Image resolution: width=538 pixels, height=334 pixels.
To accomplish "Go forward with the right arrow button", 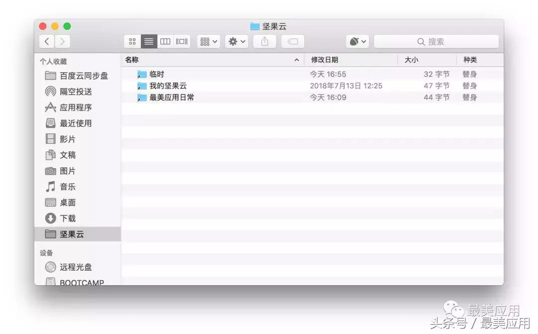I will [x=62, y=41].
